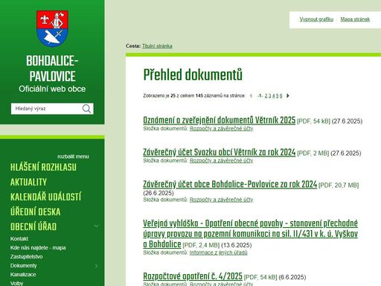
Task: Open Závěrečný účet Svazku obcí Větrník 2024
Action: (x=220, y=152)
